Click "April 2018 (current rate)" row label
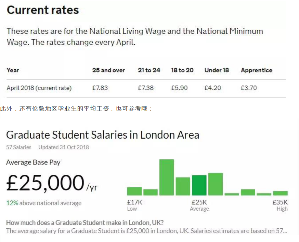 pyautogui.click(x=39, y=88)
